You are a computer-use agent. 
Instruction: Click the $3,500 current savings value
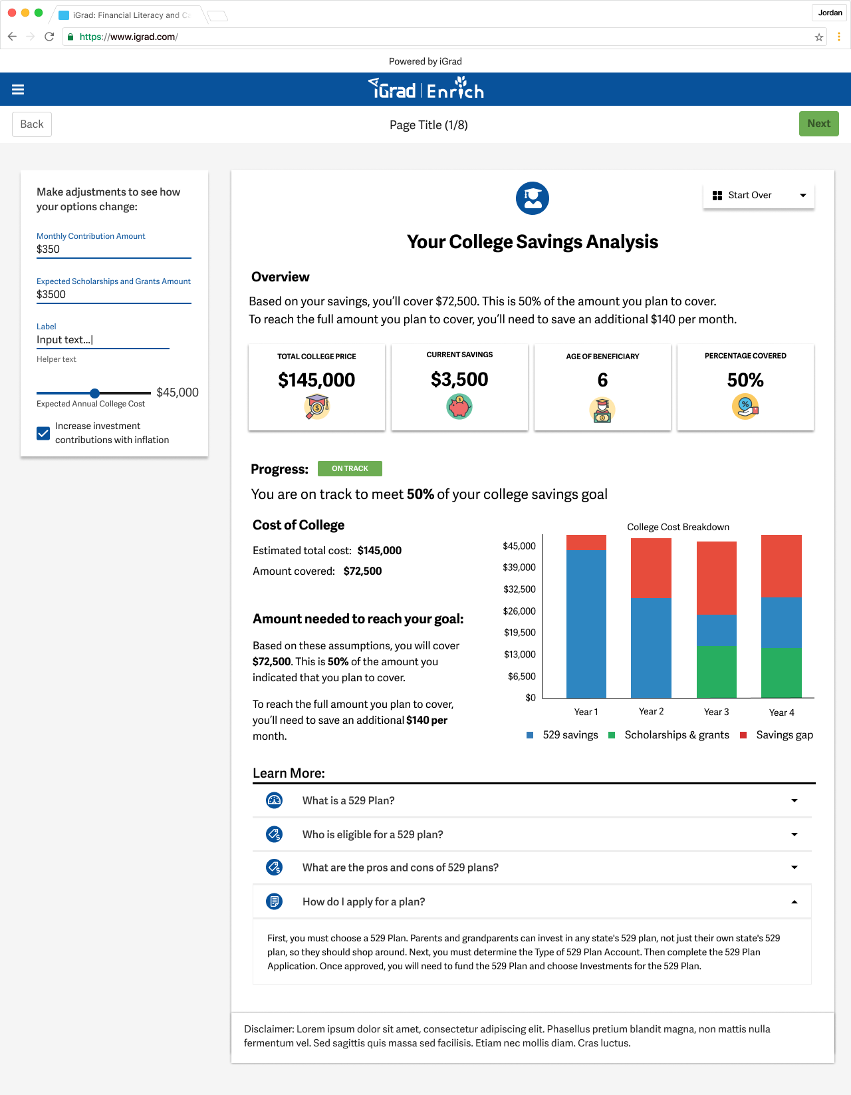[459, 379]
